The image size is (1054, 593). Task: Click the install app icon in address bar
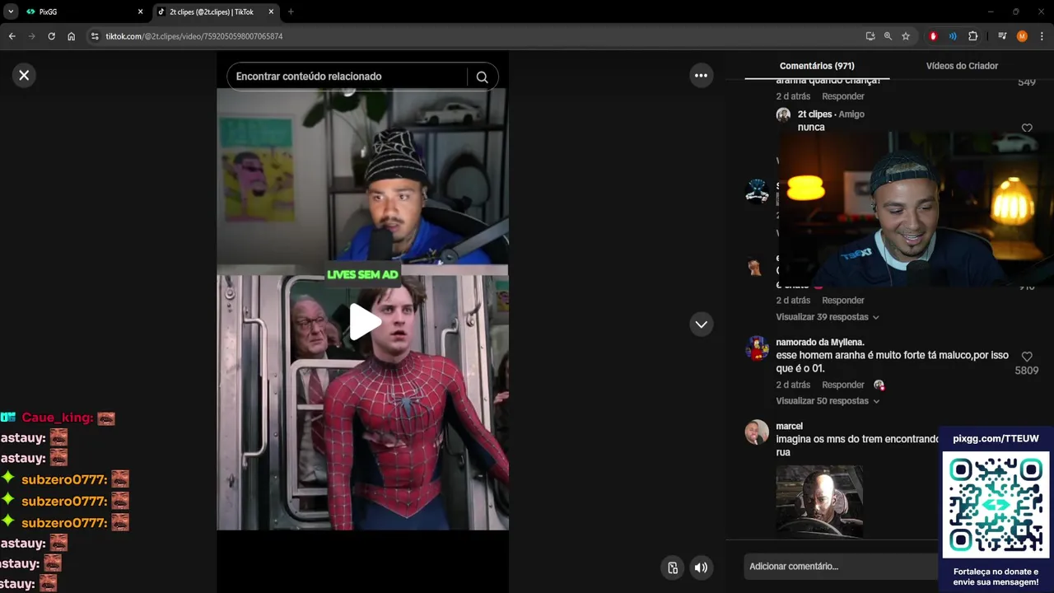pyautogui.click(x=870, y=36)
